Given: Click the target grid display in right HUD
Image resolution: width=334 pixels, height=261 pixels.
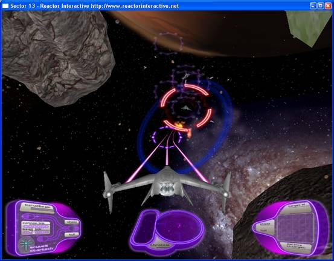Looking at the screenshot, I should coord(295,227).
